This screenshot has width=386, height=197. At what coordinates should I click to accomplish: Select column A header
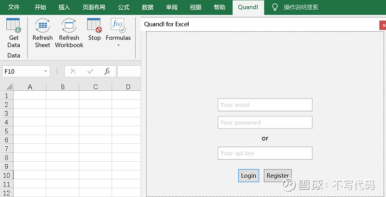pyautogui.click(x=30, y=87)
